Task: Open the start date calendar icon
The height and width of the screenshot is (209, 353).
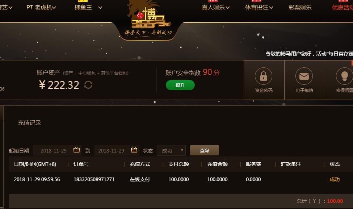Action: click(76, 150)
